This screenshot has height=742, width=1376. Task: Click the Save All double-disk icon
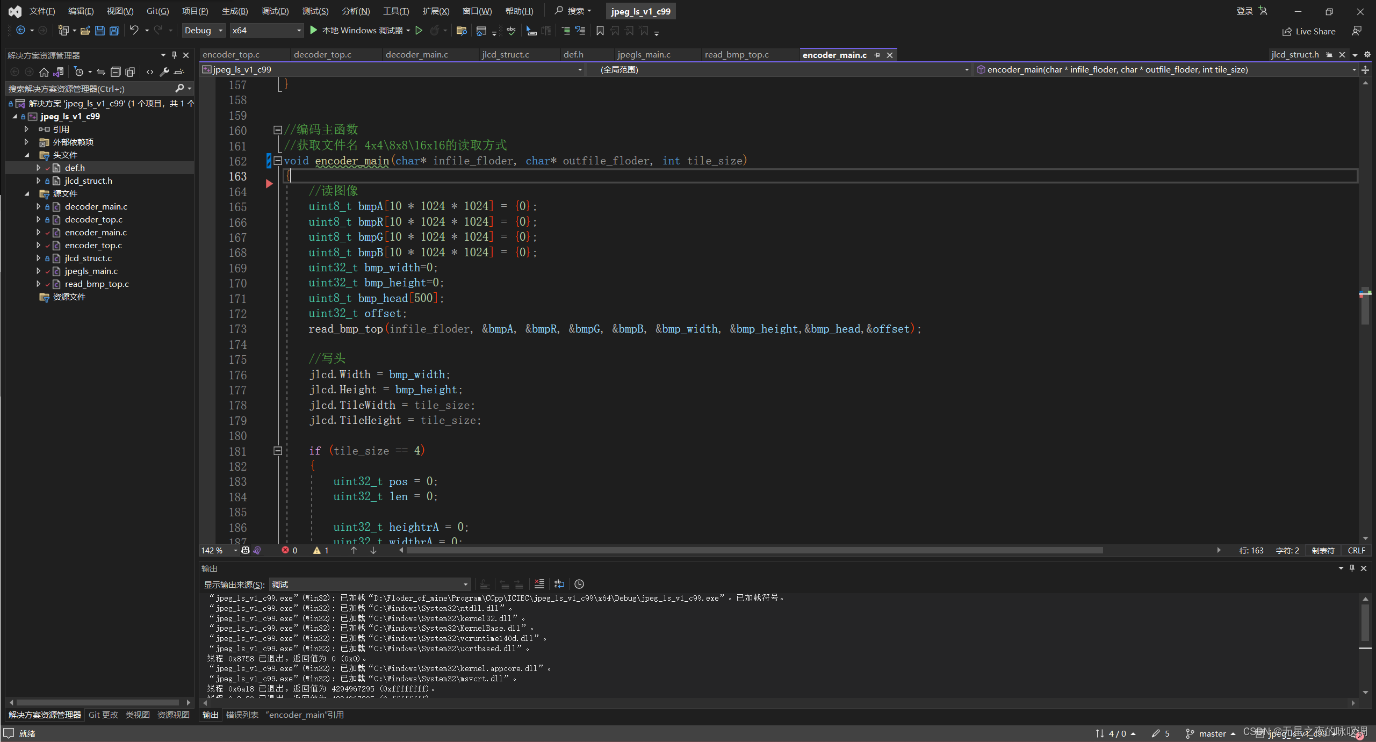[x=114, y=31]
